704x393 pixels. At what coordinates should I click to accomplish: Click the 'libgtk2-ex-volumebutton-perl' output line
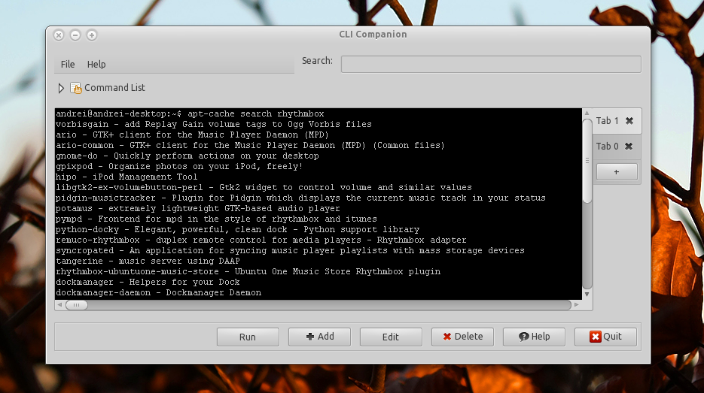coord(264,187)
